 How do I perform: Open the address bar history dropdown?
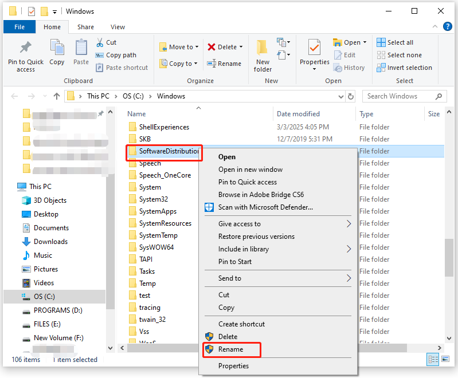click(340, 97)
